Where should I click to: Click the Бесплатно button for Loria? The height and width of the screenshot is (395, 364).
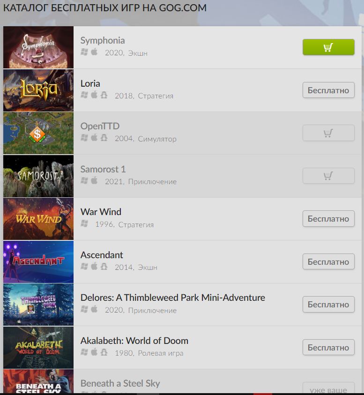[328, 90]
